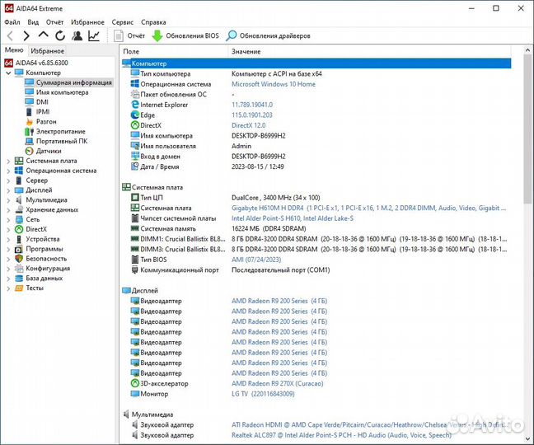Switch to the Избранное tab
The image size is (534, 445).
coord(48,50)
